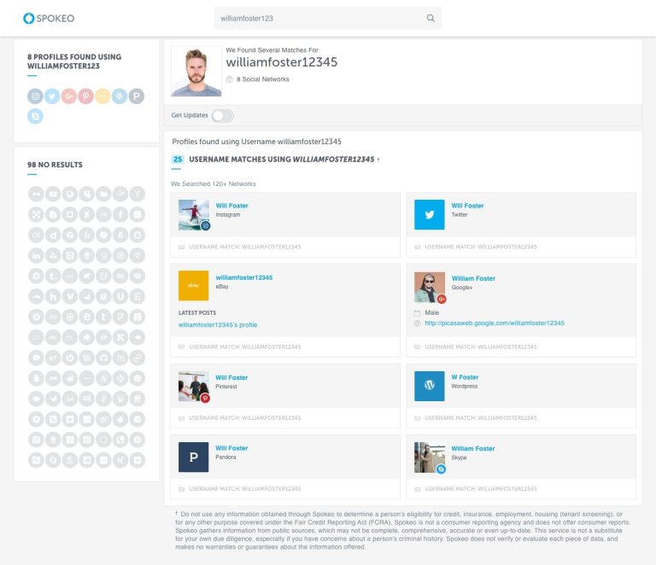Open williamfoster12345's profile link under eBay
Image resolution: width=656 pixels, height=565 pixels.
[x=218, y=325]
